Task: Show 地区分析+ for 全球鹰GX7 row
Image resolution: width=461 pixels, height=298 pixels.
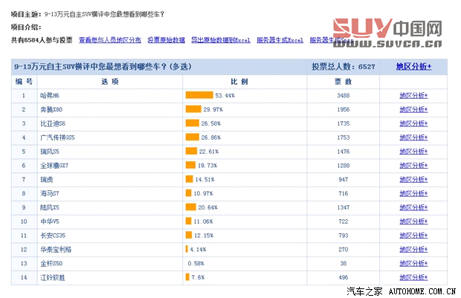Action: pyautogui.click(x=413, y=165)
